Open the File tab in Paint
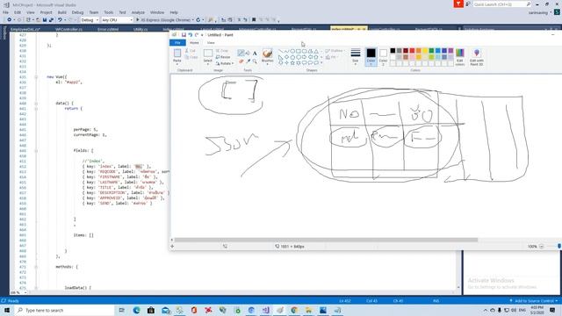The height and width of the screenshot is (316, 562). coord(177,43)
